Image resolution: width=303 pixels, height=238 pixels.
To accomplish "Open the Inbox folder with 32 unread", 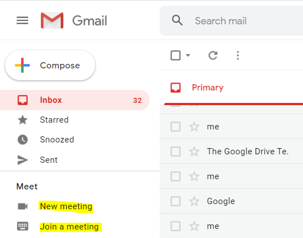I will 75,100.
